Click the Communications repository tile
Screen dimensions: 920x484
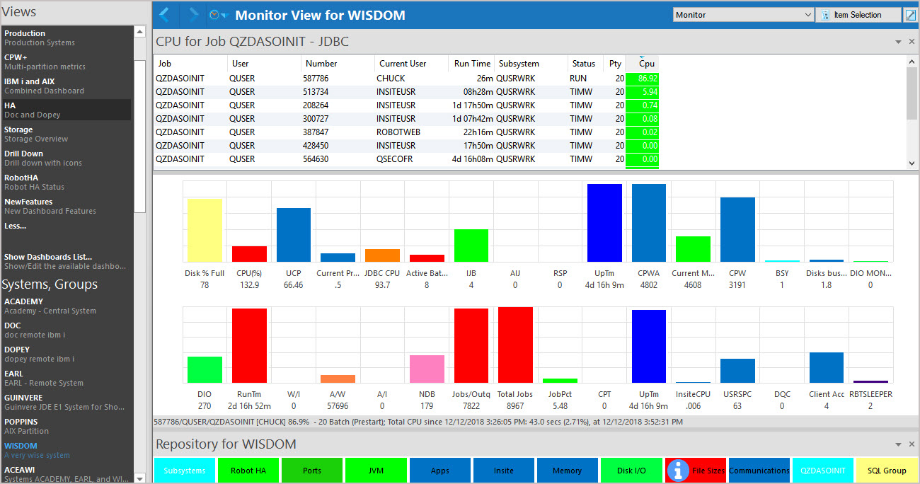759,471
